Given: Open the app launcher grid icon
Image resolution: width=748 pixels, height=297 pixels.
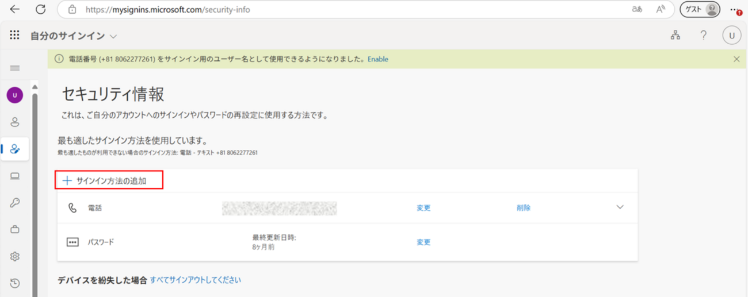Looking at the screenshot, I should (15, 36).
